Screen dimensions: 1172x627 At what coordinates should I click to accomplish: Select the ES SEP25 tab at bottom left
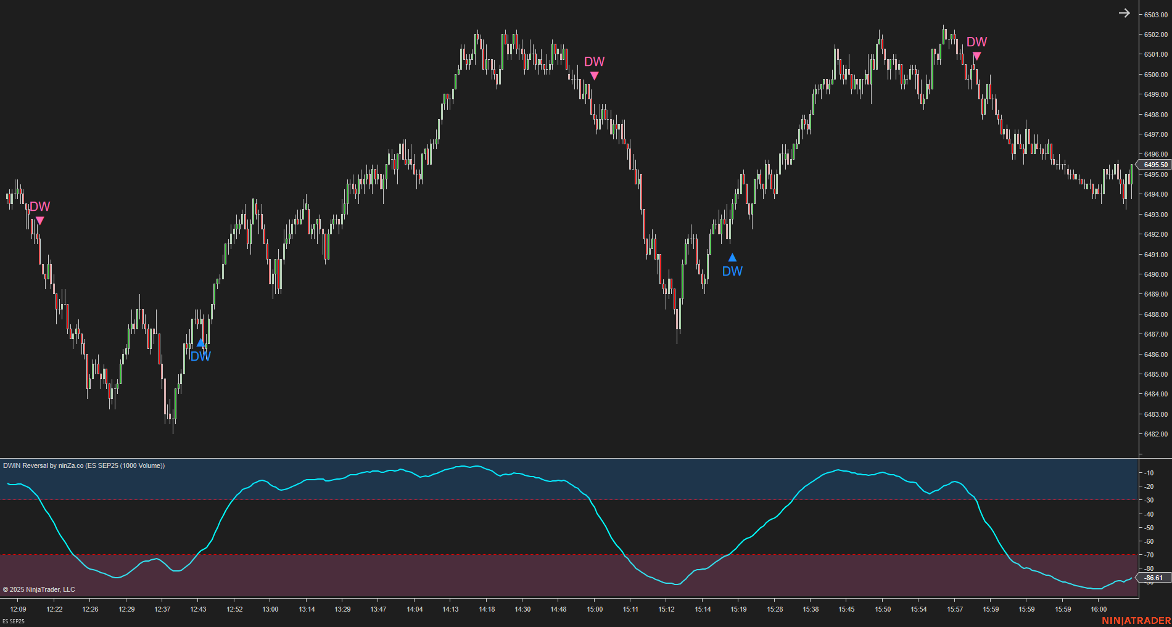(x=14, y=622)
